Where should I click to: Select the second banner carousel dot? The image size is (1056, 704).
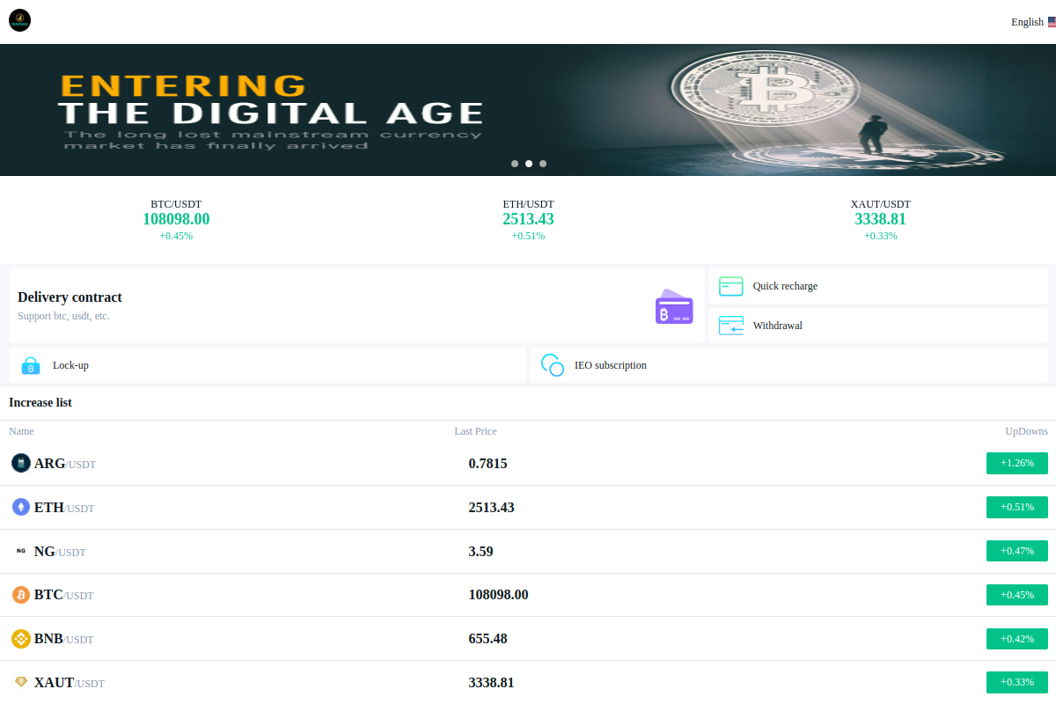[529, 164]
